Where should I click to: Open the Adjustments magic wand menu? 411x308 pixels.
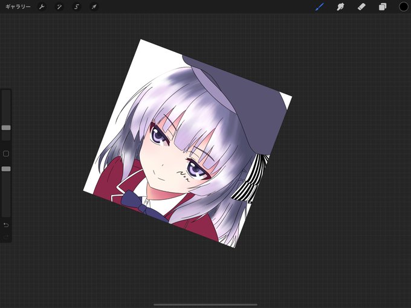[59, 7]
